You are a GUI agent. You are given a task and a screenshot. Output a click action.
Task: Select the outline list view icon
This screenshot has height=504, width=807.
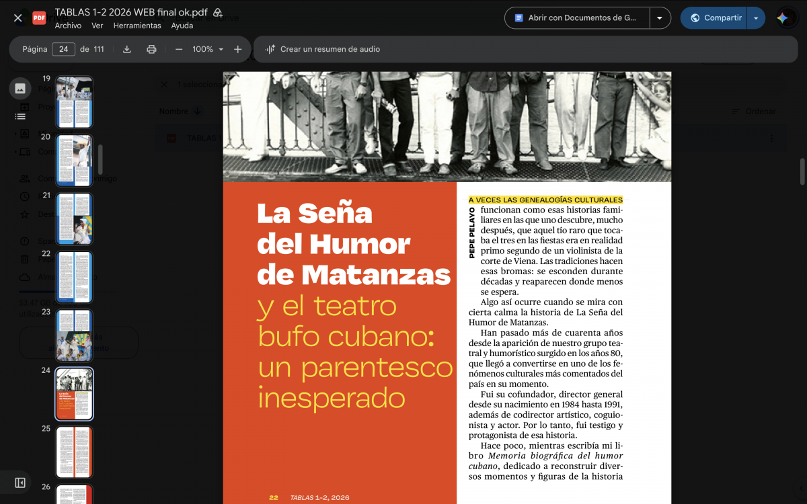coord(20,116)
